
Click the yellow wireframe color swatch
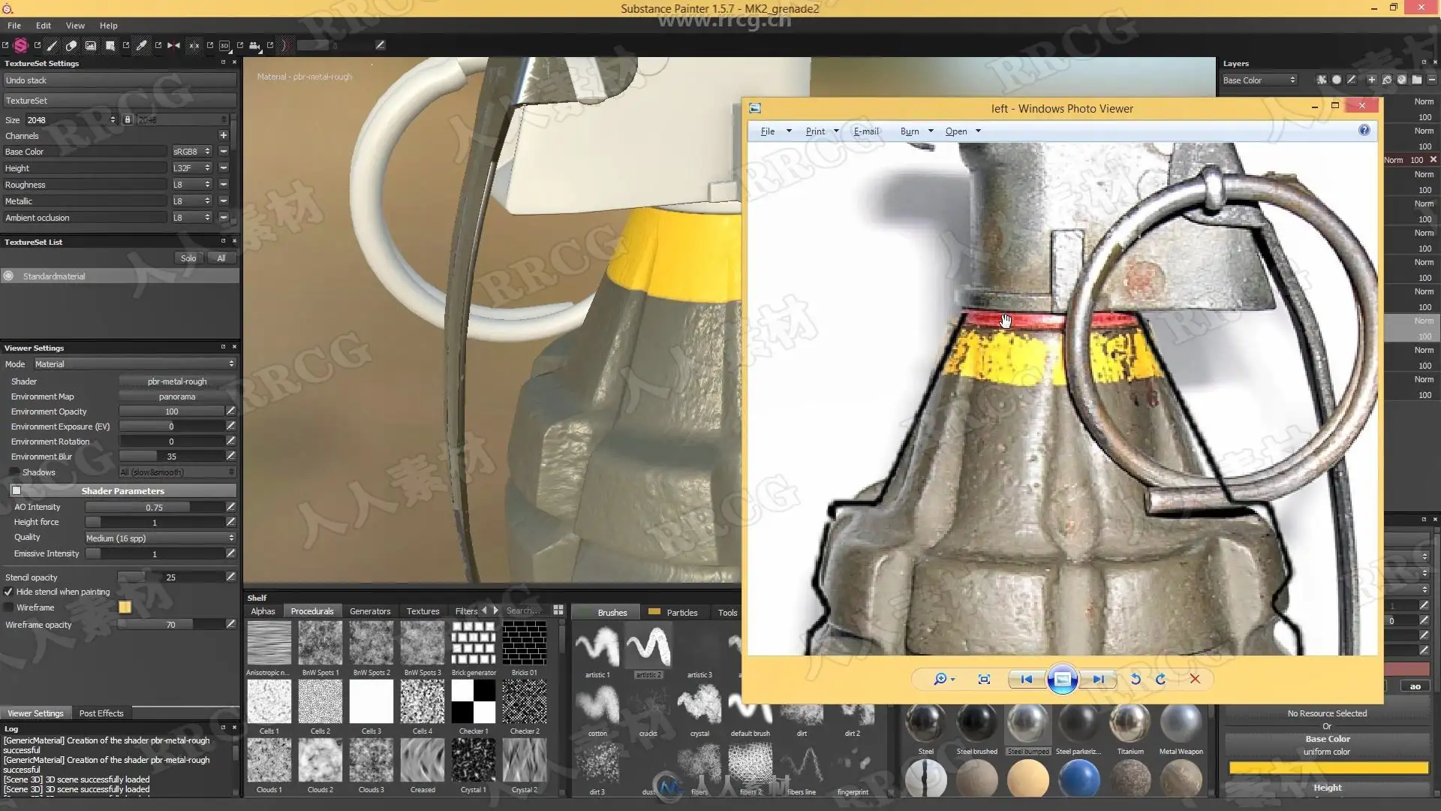click(125, 607)
